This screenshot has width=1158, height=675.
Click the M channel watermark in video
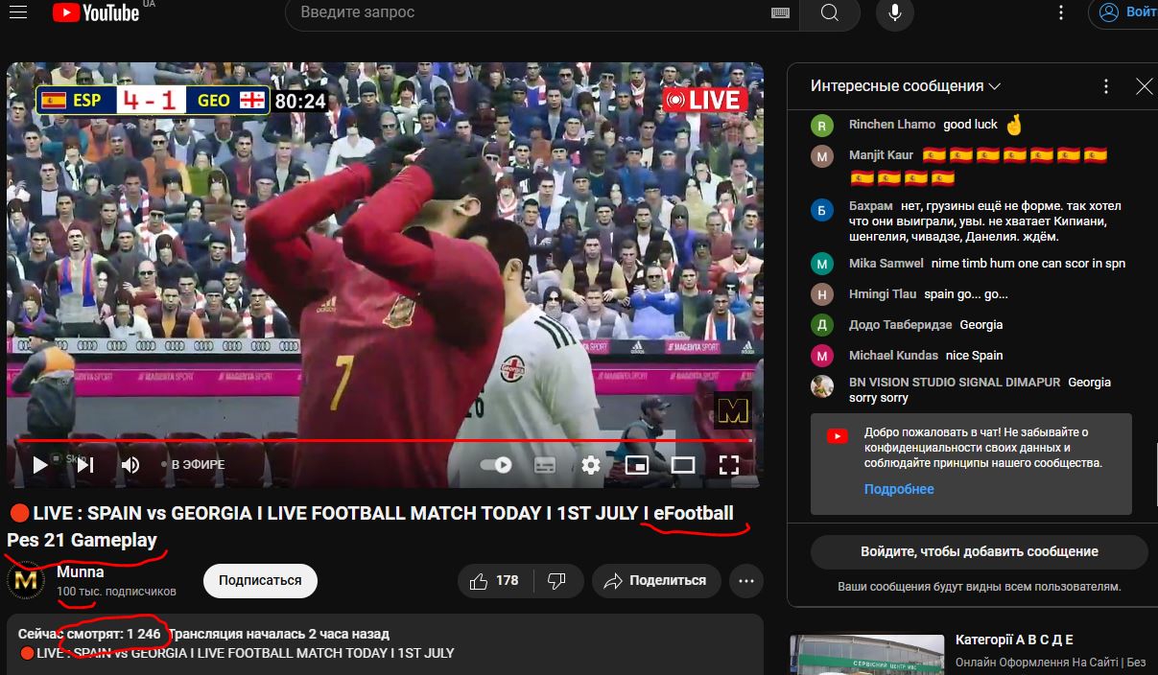(x=733, y=410)
